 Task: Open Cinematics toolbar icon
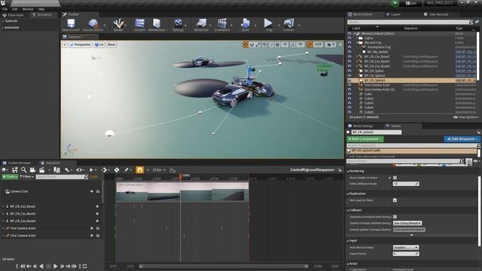click(222, 25)
